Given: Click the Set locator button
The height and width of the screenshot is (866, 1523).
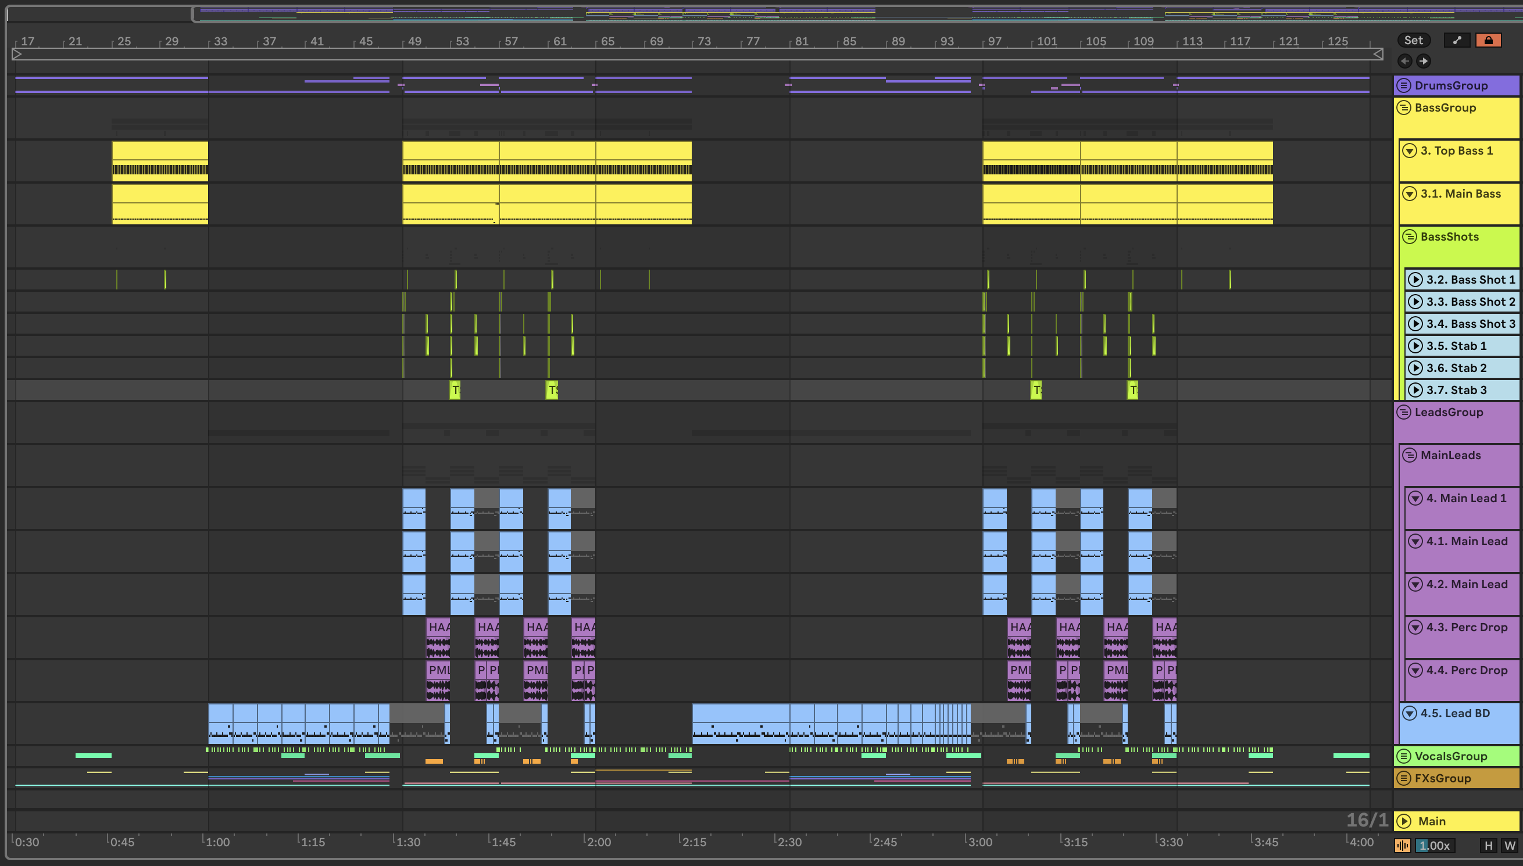Looking at the screenshot, I should (x=1414, y=40).
